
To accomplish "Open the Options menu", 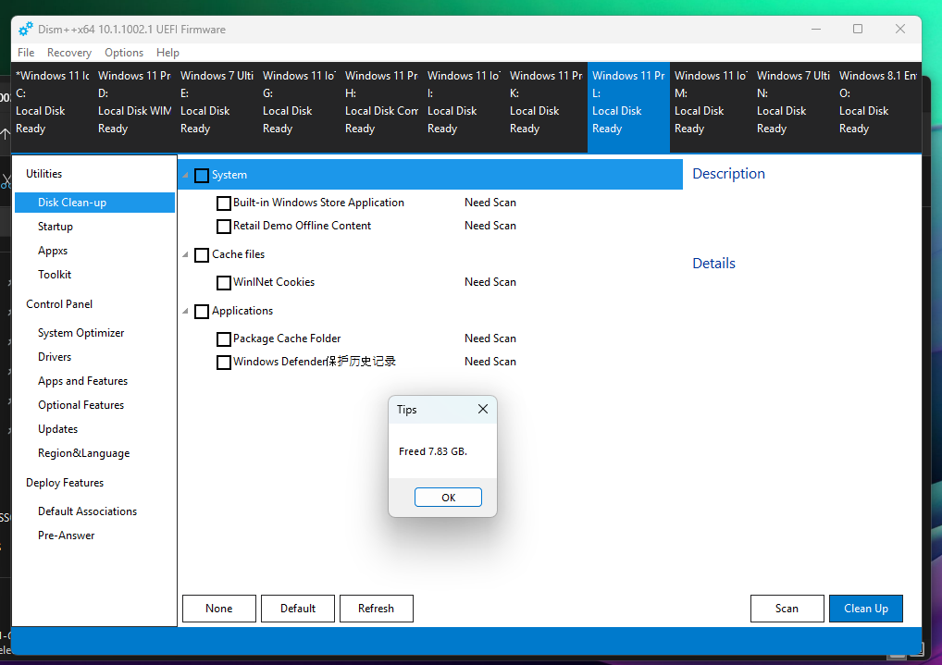I will tap(124, 53).
